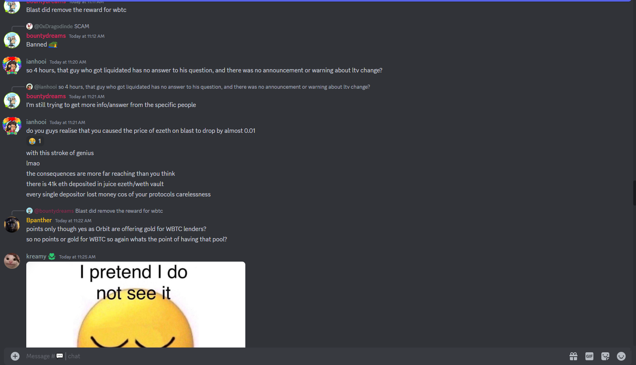This screenshot has width=636, height=365.
Task: Open Bpanther's username link
Action: [x=39, y=220]
